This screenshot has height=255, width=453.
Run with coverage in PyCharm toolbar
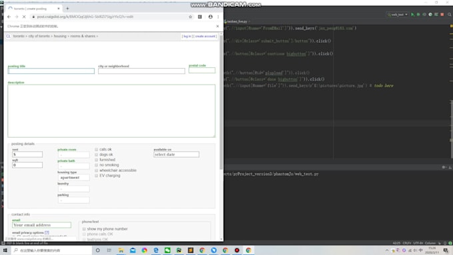coord(424,15)
